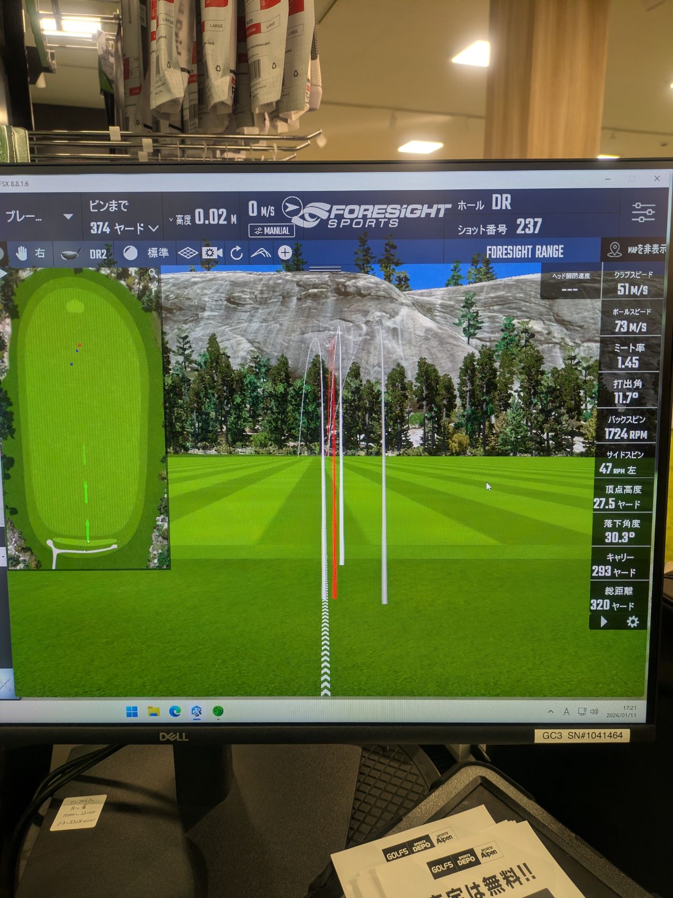Open the sliders settings icon at top right
This screenshot has height=898, width=673.
point(643,213)
